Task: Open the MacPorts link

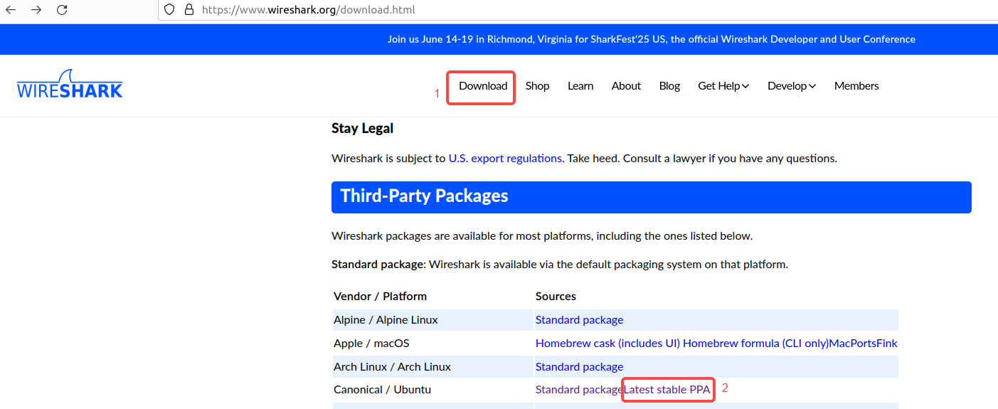Action: tap(853, 344)
